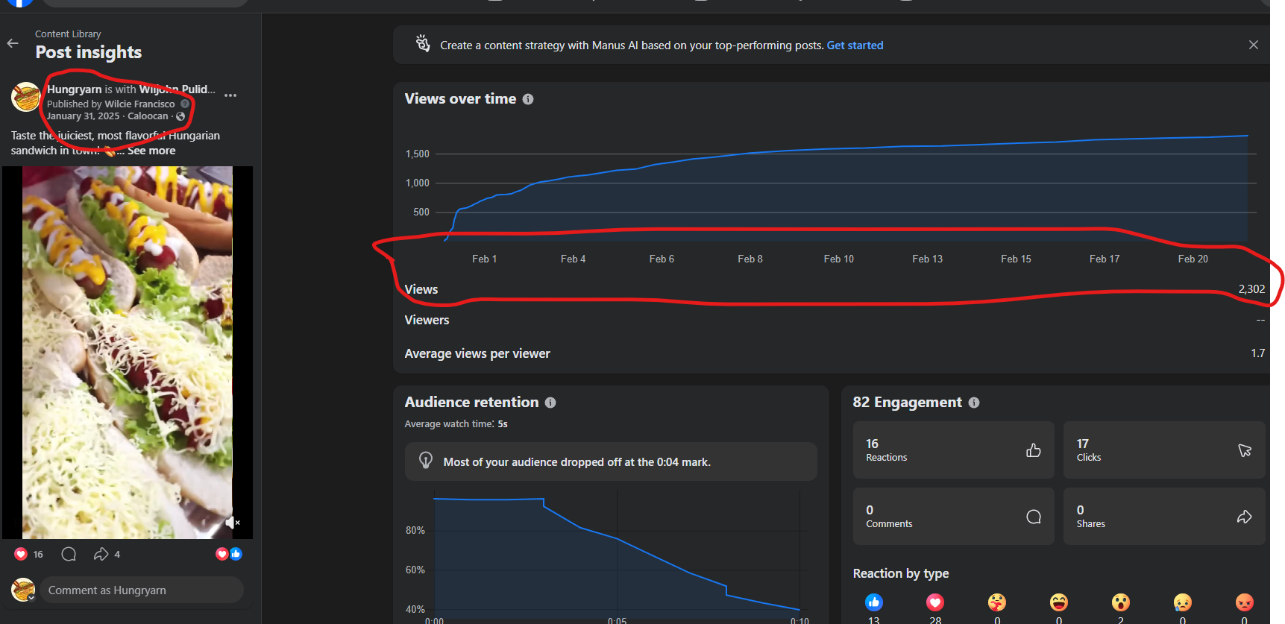
Task: Dismiss the Manus AI content strategy banner
Action: tap(1253, 45)
